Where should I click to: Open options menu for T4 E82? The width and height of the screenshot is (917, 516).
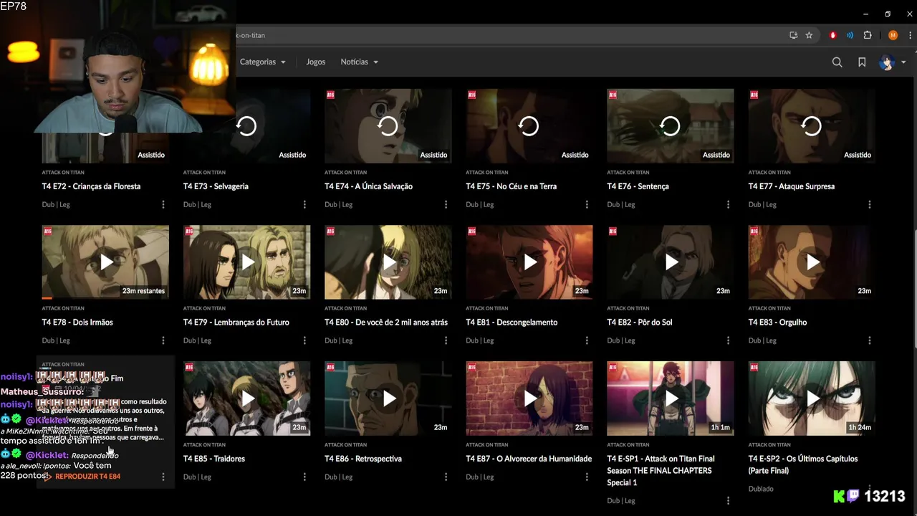[728, 340]
